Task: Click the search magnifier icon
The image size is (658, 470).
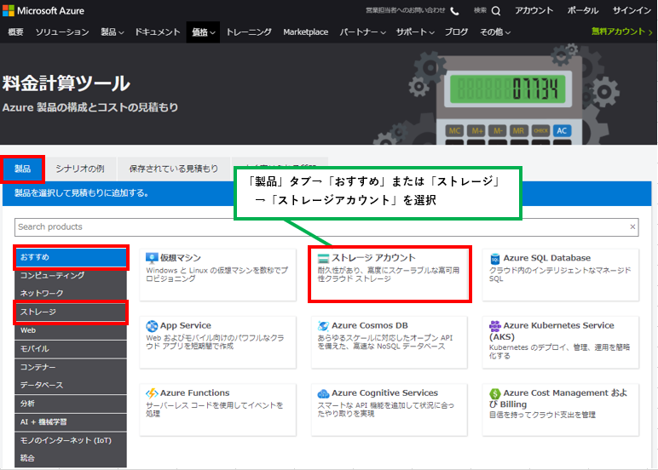Action: pos(496,11)
